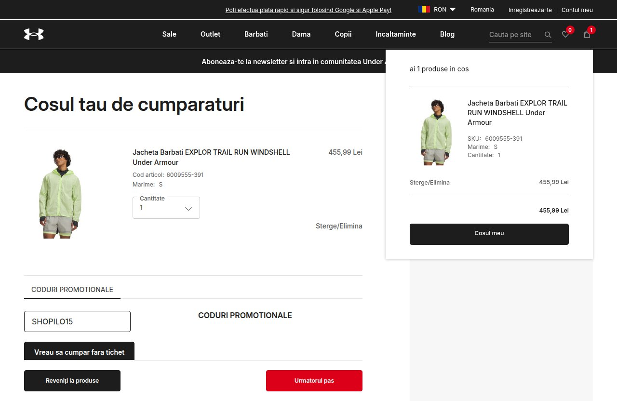Click the Reveniți la produse button
The width and height of the screenshot is (617, 401).
(72, 381)
